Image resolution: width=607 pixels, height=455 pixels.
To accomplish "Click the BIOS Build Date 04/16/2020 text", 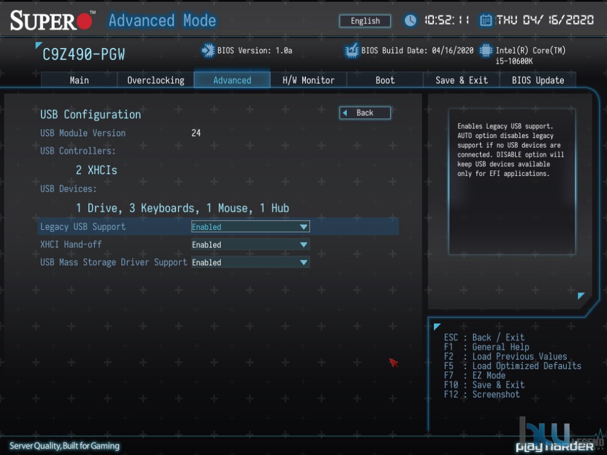I will 417,50.
